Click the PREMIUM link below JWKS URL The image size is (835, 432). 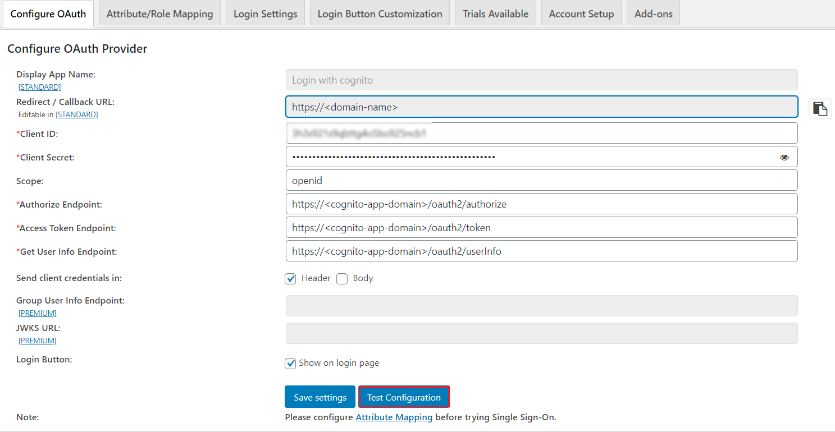tap(37, 340)
